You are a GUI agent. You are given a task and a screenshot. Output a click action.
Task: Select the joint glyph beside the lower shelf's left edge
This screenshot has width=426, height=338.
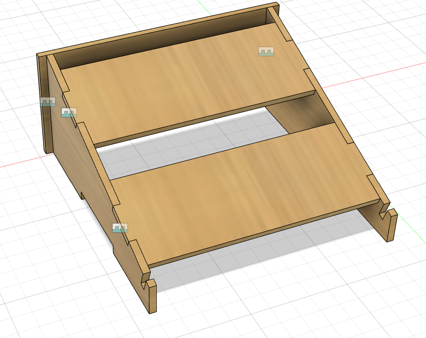pyautogui.click(x=120, y=228)
